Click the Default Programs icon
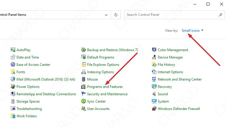The width and height of the screenshot is (226, 127). (84, 57)
